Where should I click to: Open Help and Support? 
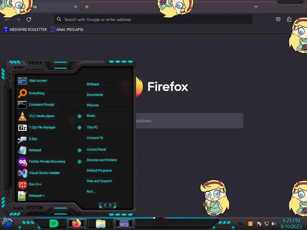[99, 181]
